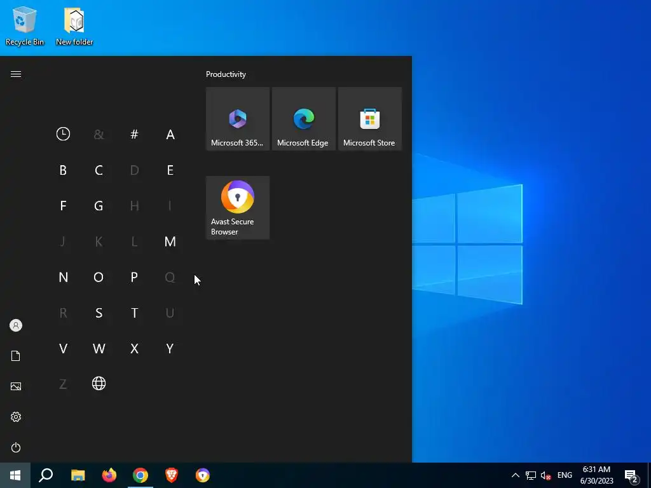The width and height of the screenshot is (651, 488).
Task: Open Pictures from Start sidebar
Action: pyautogui.click(x=16, y=386)
